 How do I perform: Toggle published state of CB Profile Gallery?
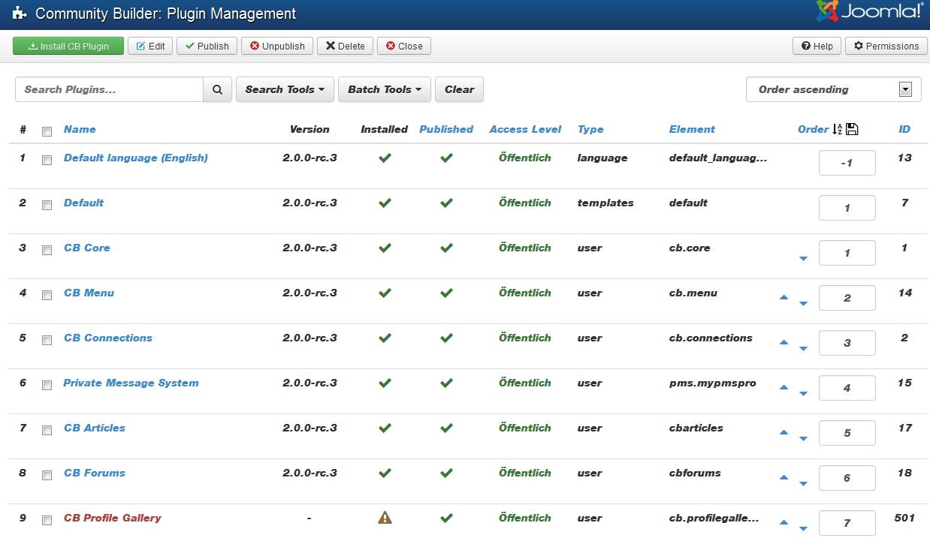click(446, 518)
